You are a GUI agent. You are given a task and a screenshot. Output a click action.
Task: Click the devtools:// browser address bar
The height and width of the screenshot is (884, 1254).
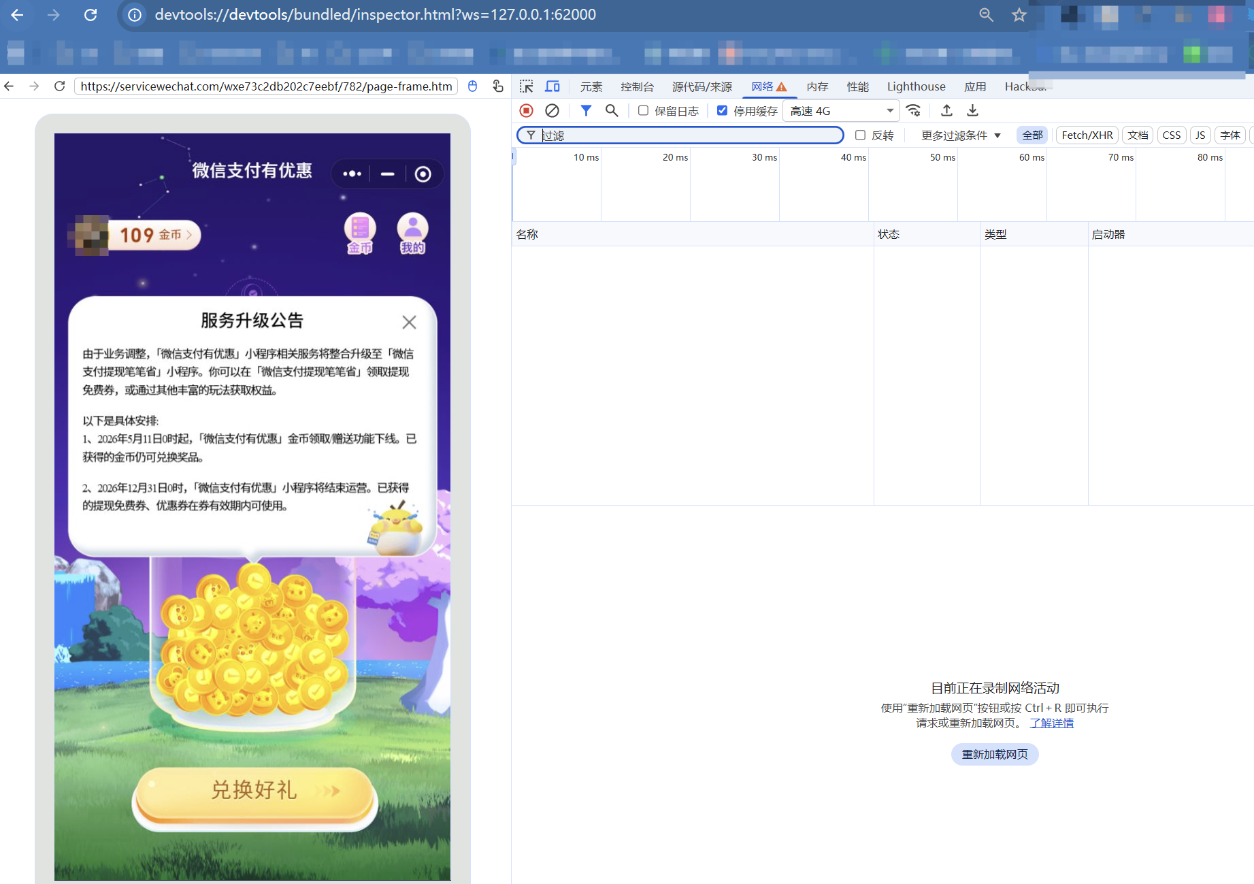[544, 15]
